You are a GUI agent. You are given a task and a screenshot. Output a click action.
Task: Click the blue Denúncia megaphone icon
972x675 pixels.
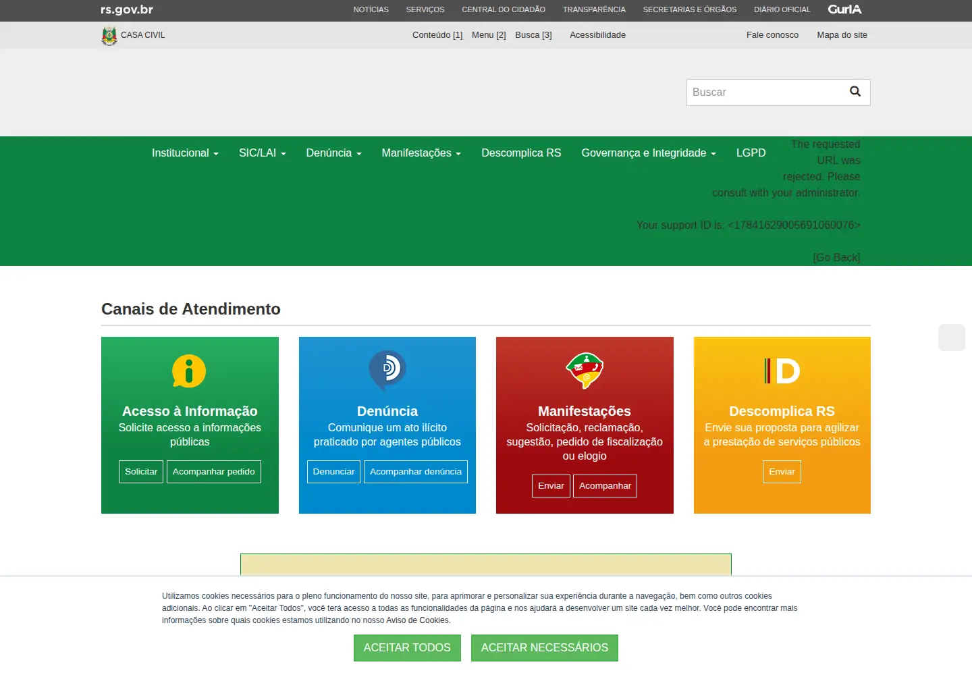(387, 370)
